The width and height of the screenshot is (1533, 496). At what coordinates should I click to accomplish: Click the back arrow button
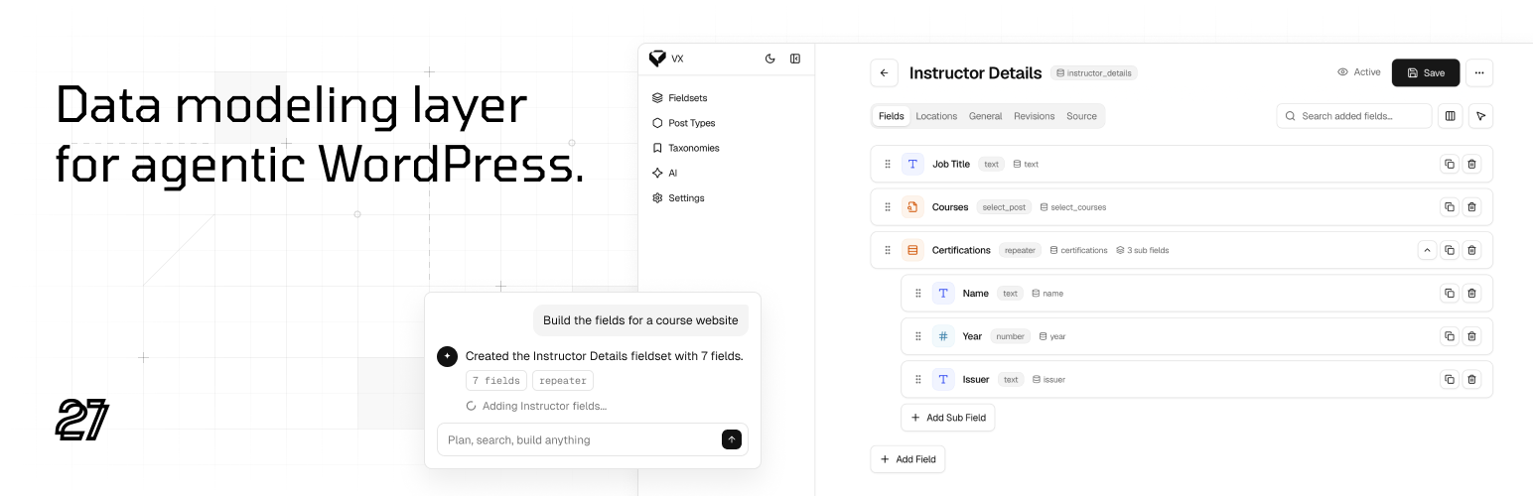pyautogui.click(x=884, y=72)
